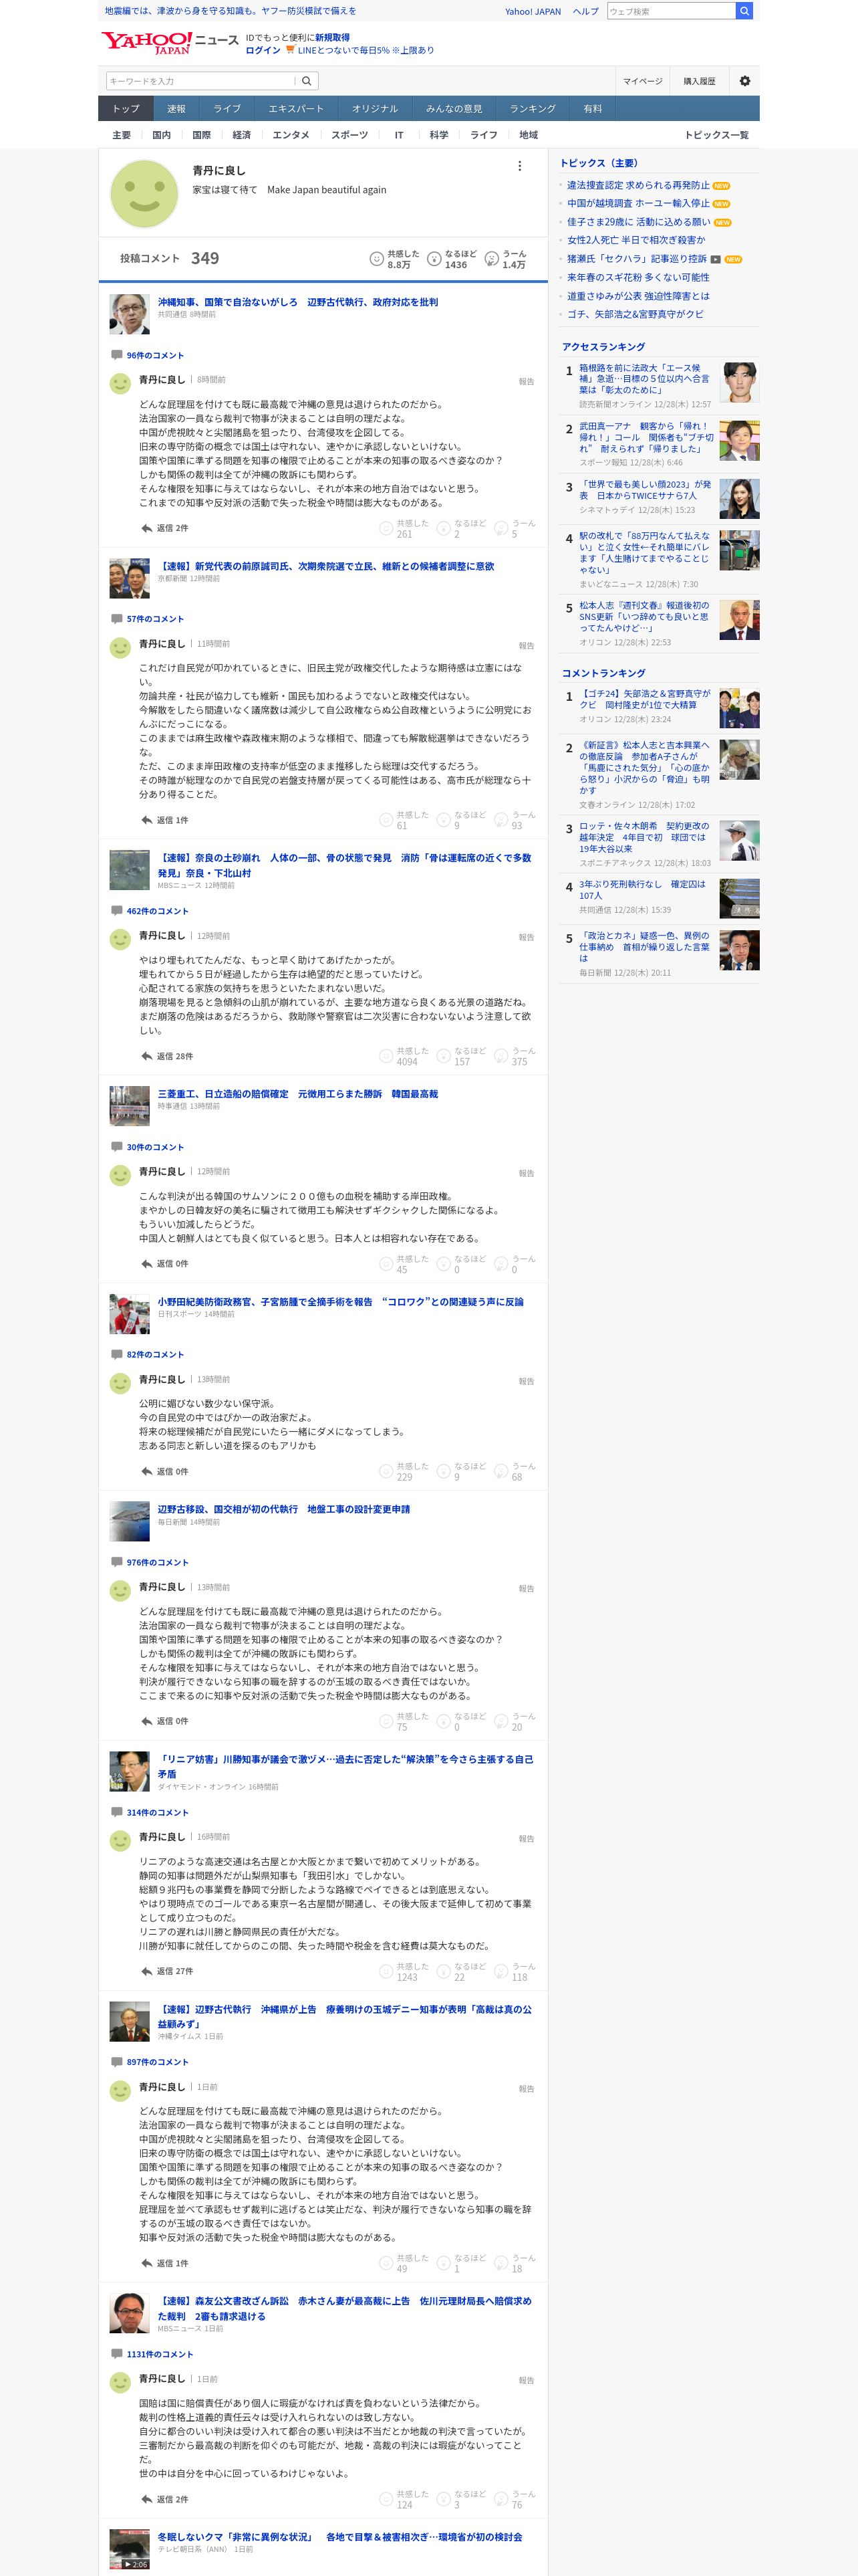The image size is (858, 2576).
Task: Report the 三菱重工 comment via 報告
Action: click(527, 1173)
